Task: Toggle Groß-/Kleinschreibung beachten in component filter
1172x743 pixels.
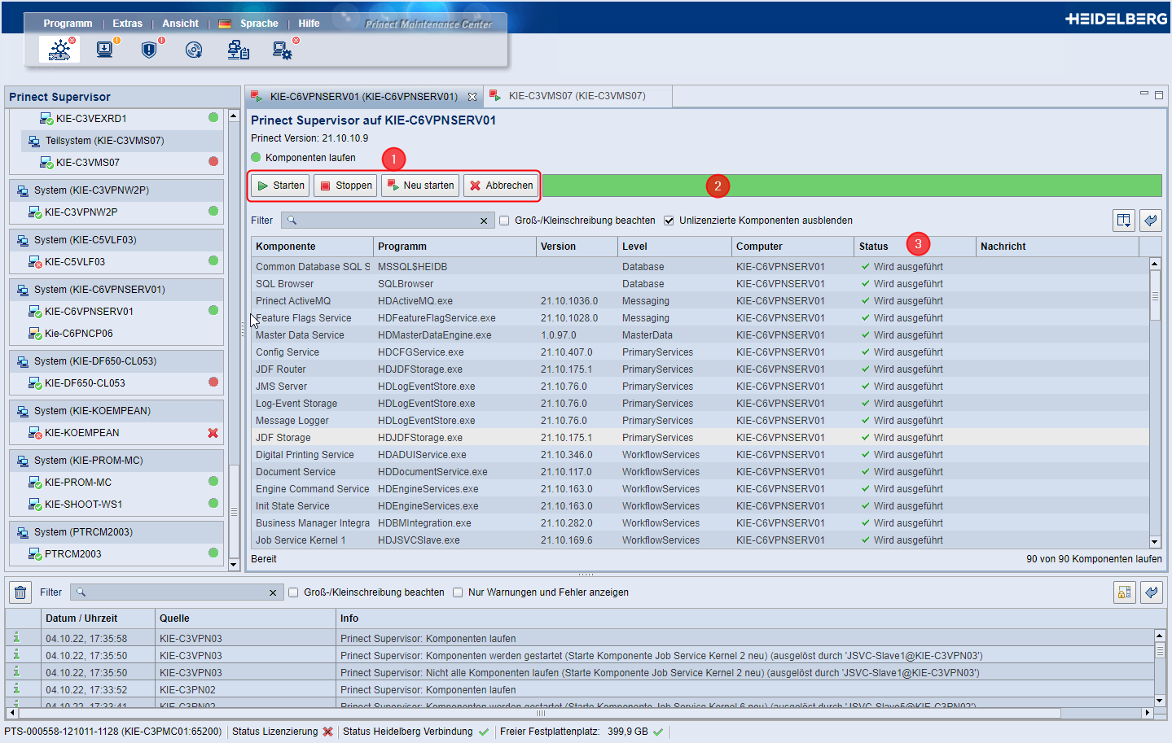Action: click(x=504, y=221)
